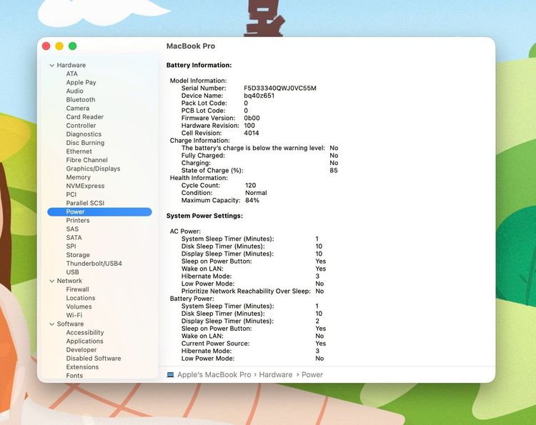The image size is (536, 425).
Task: Click the red close window button
Action: 46,46
